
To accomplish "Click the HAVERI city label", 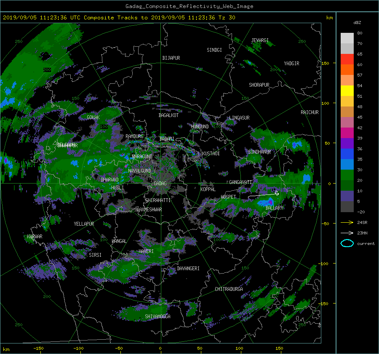I will point(146,251).
